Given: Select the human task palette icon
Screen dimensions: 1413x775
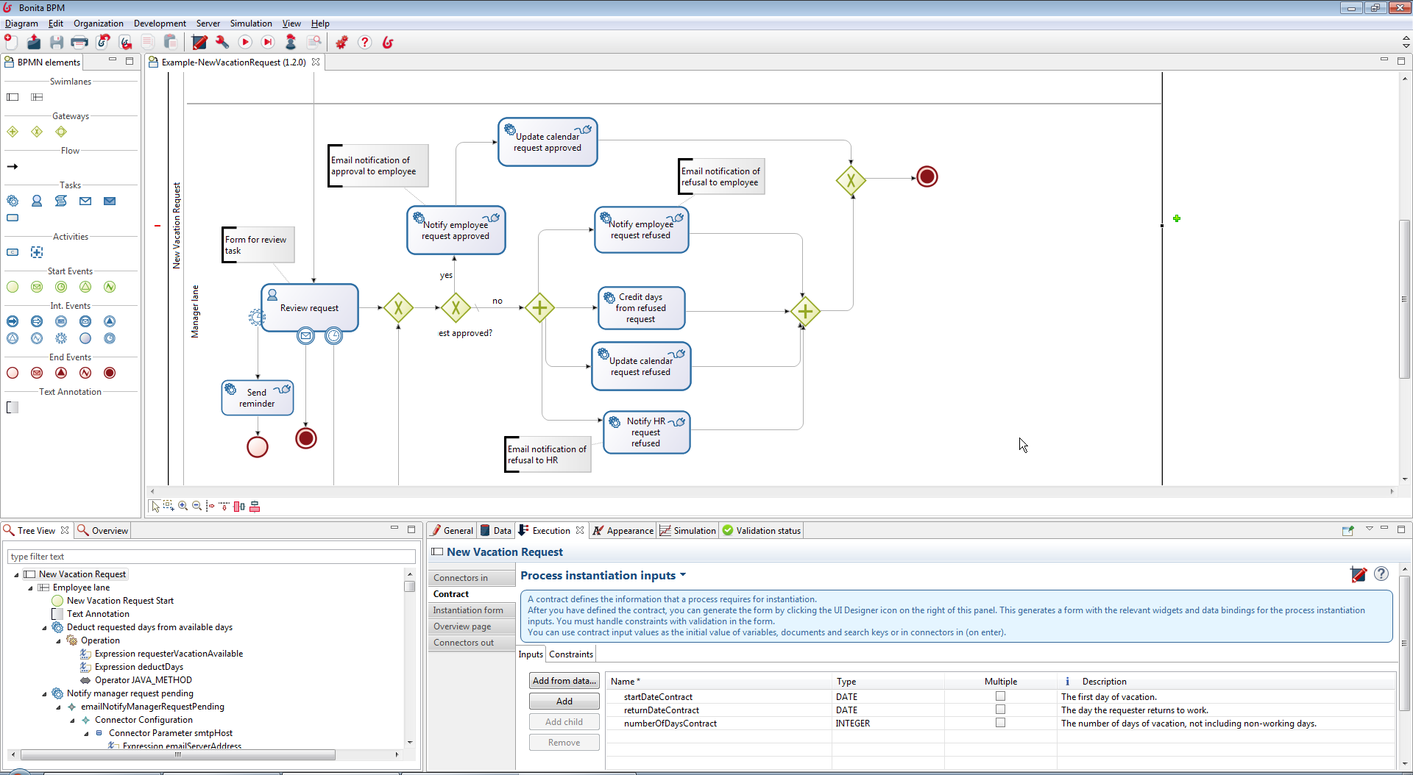Looking at the screenshot, I should pyautogui.click(x=37, y=201).
